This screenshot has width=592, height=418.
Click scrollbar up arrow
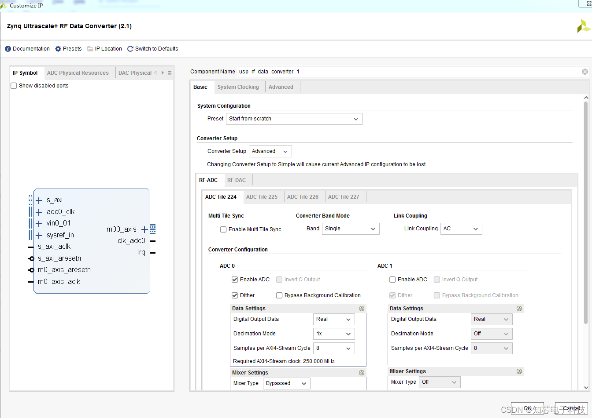[x=586, y=98]
